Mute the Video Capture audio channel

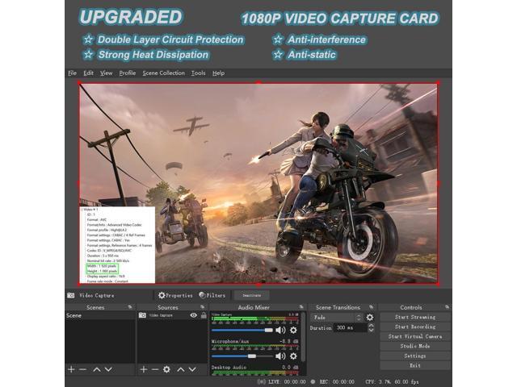280,330
